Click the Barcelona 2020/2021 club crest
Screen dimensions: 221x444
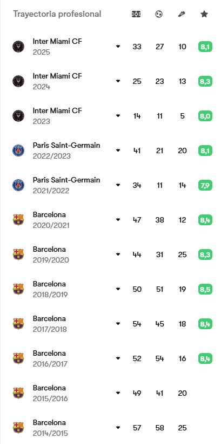18,220
